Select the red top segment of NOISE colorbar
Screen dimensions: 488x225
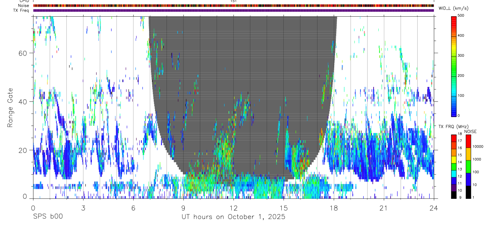[x=469, y=141]
